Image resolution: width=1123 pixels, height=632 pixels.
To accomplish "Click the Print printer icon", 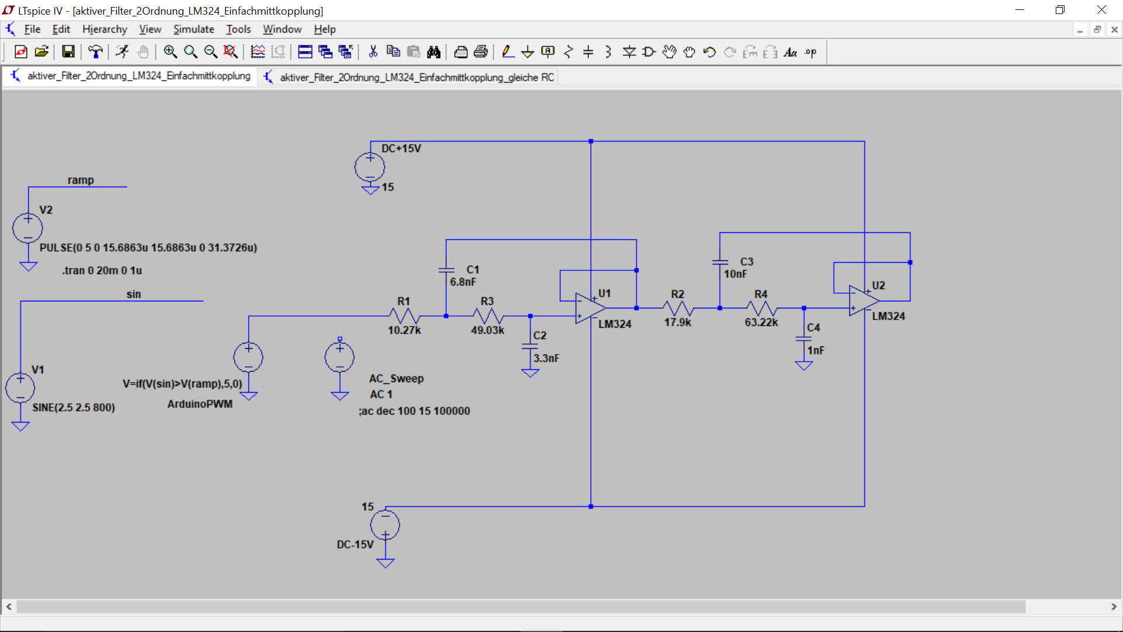I will 481,52.
